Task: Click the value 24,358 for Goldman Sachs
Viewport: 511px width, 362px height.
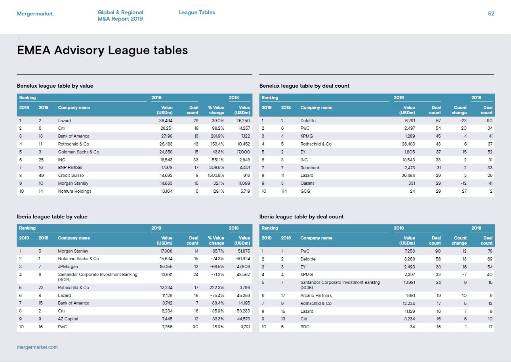Action: click(166, 152)
